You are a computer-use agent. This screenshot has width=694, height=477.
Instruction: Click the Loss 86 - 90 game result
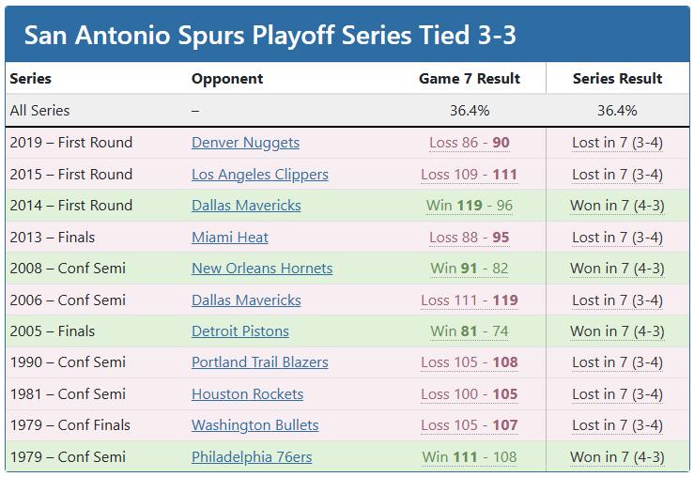(470, 143)
